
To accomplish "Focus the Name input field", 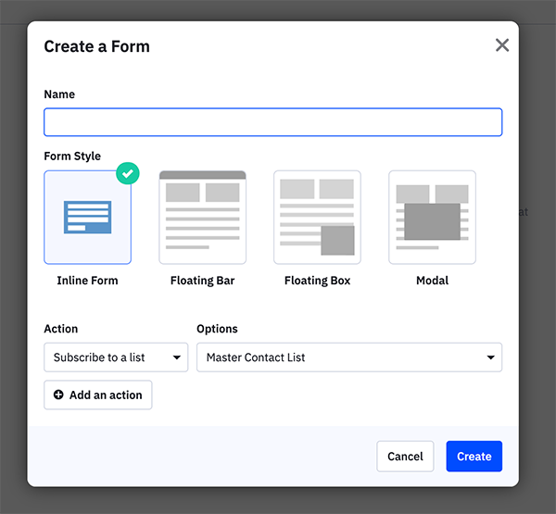I will click(273, 122).
